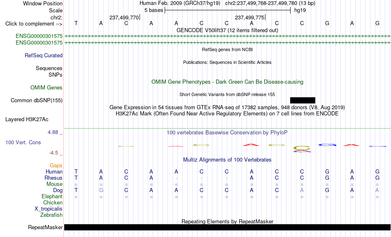
Task: Open the upper ENSG00000301575 gene label
Action: pos(39,36)
